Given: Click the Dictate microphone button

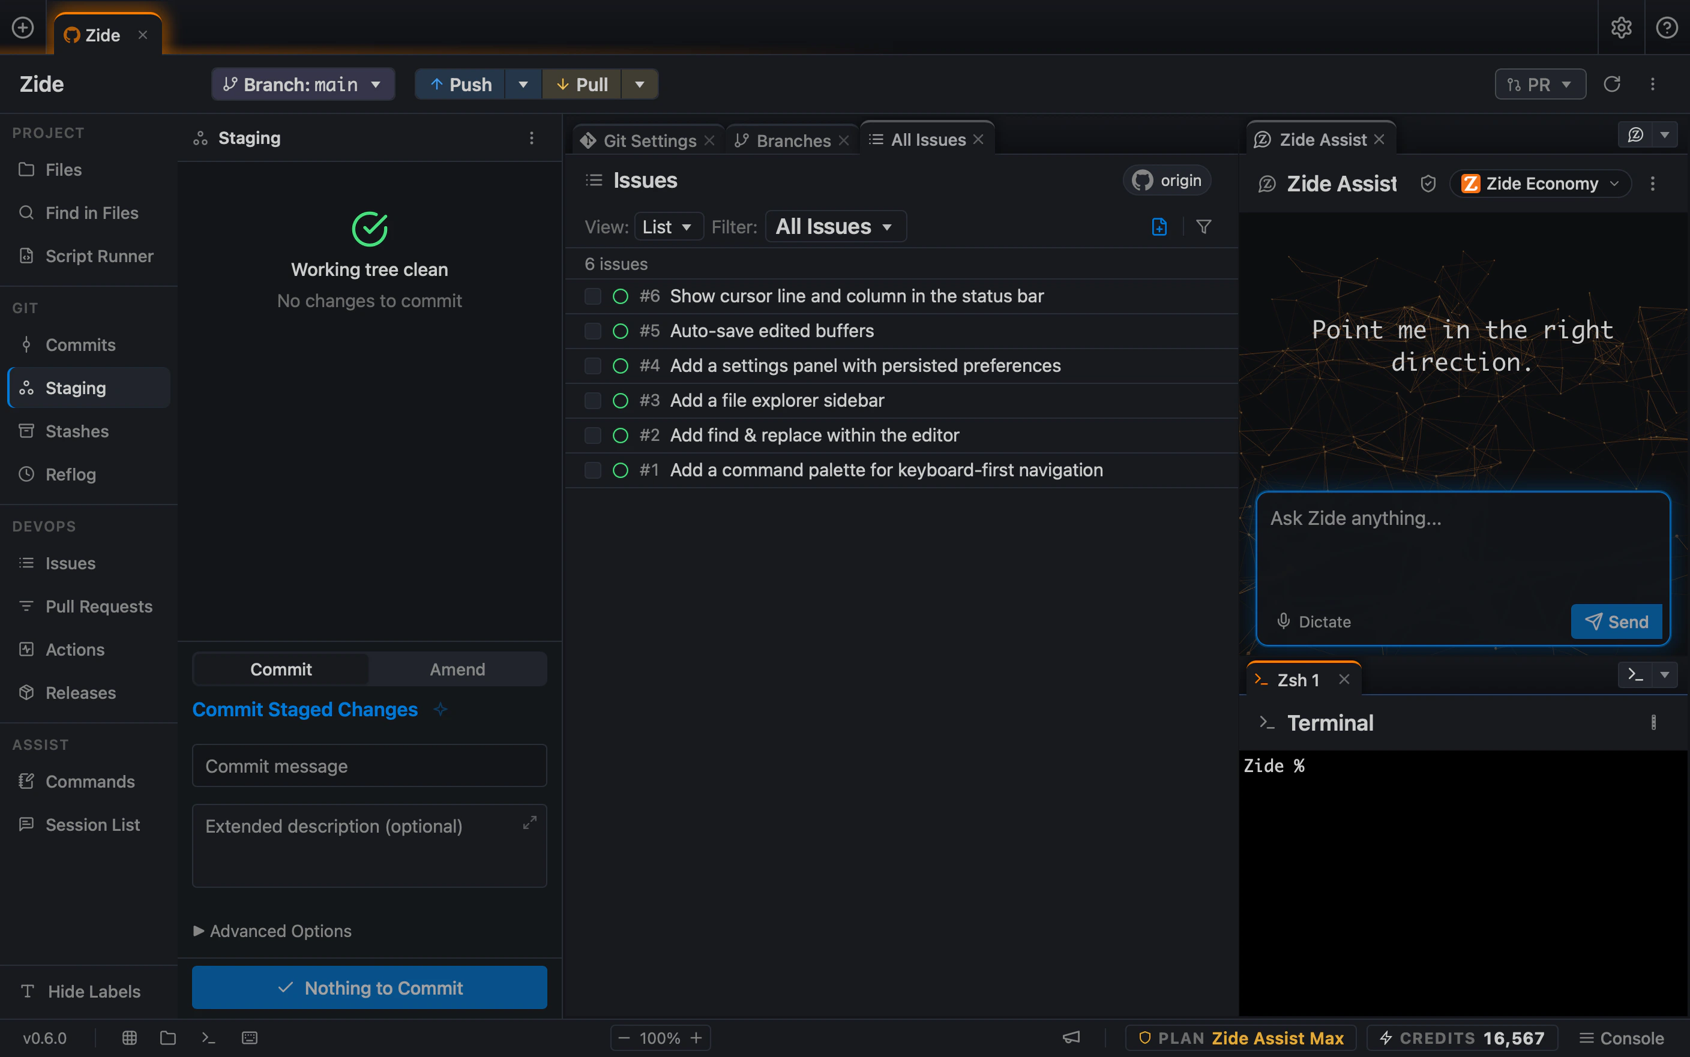Looking at the screenshot, I should (1313, 621).
